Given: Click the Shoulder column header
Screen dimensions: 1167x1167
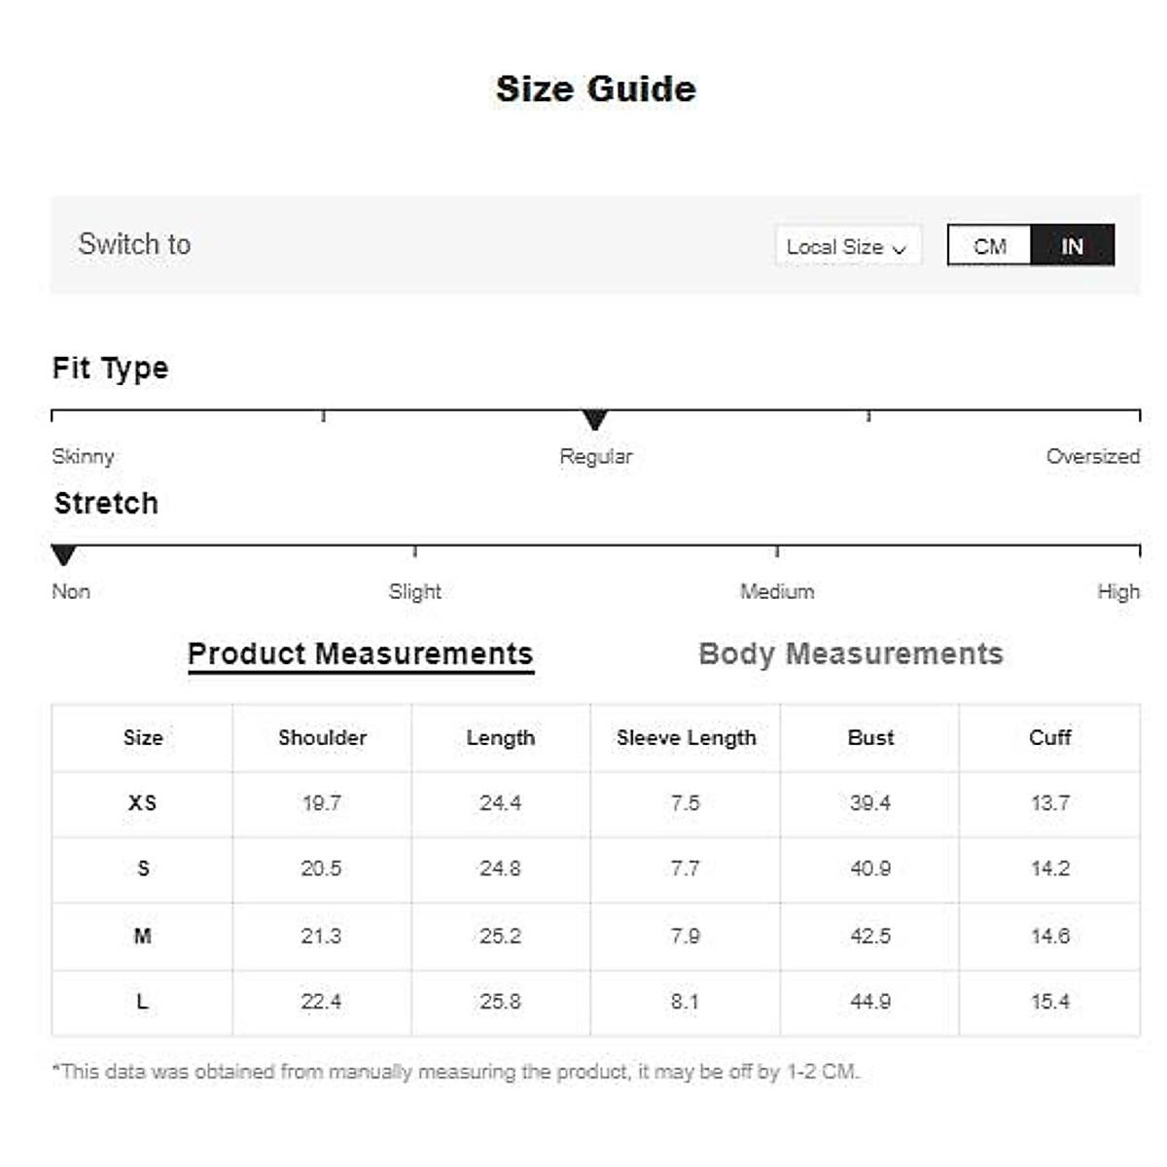Looking at the screenshot, I should pos(322,737).
